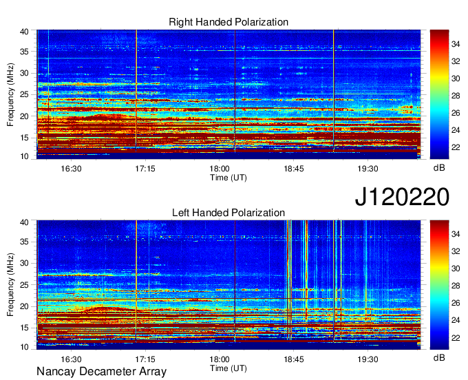Click the 18:45 time tick of Left Handed plot
The image size is (468, 380).
(293, 359)
